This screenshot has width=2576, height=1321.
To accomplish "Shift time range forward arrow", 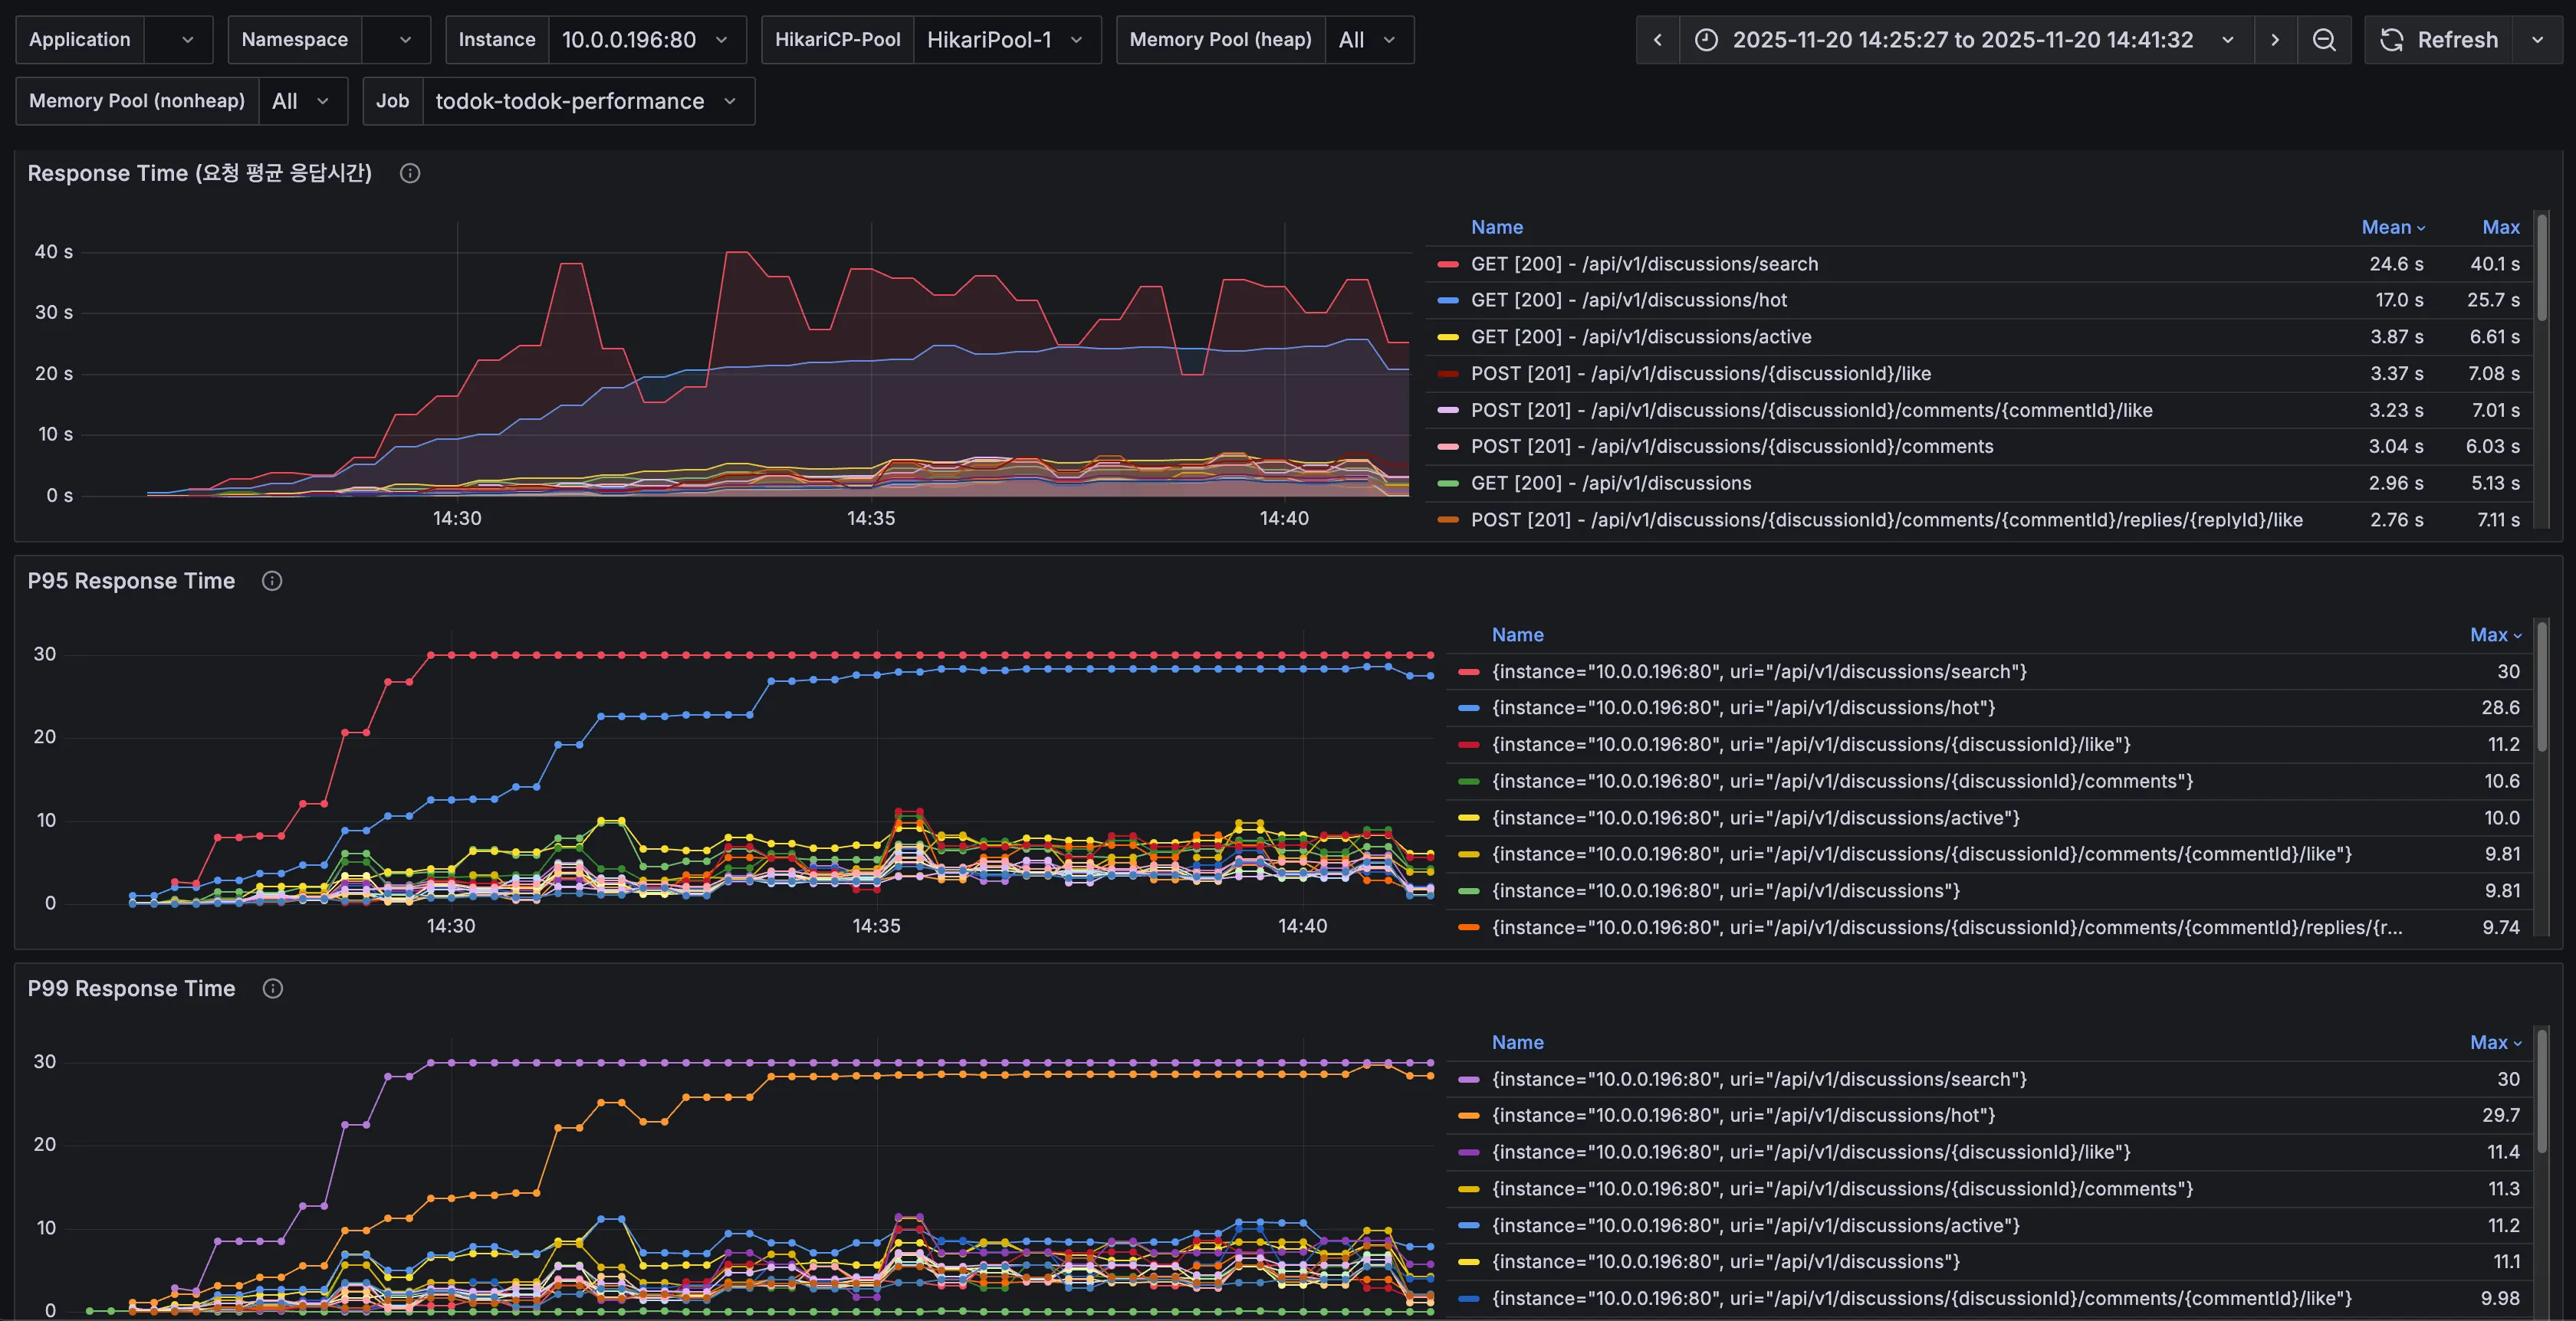I will 2275,40.
